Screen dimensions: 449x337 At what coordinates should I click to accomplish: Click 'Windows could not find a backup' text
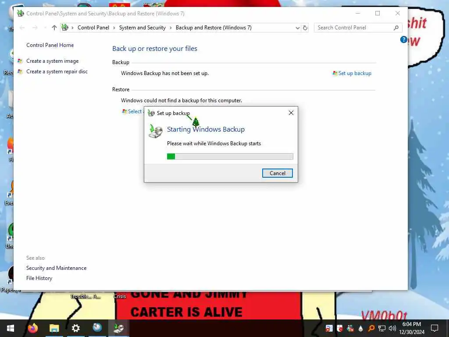182,100
